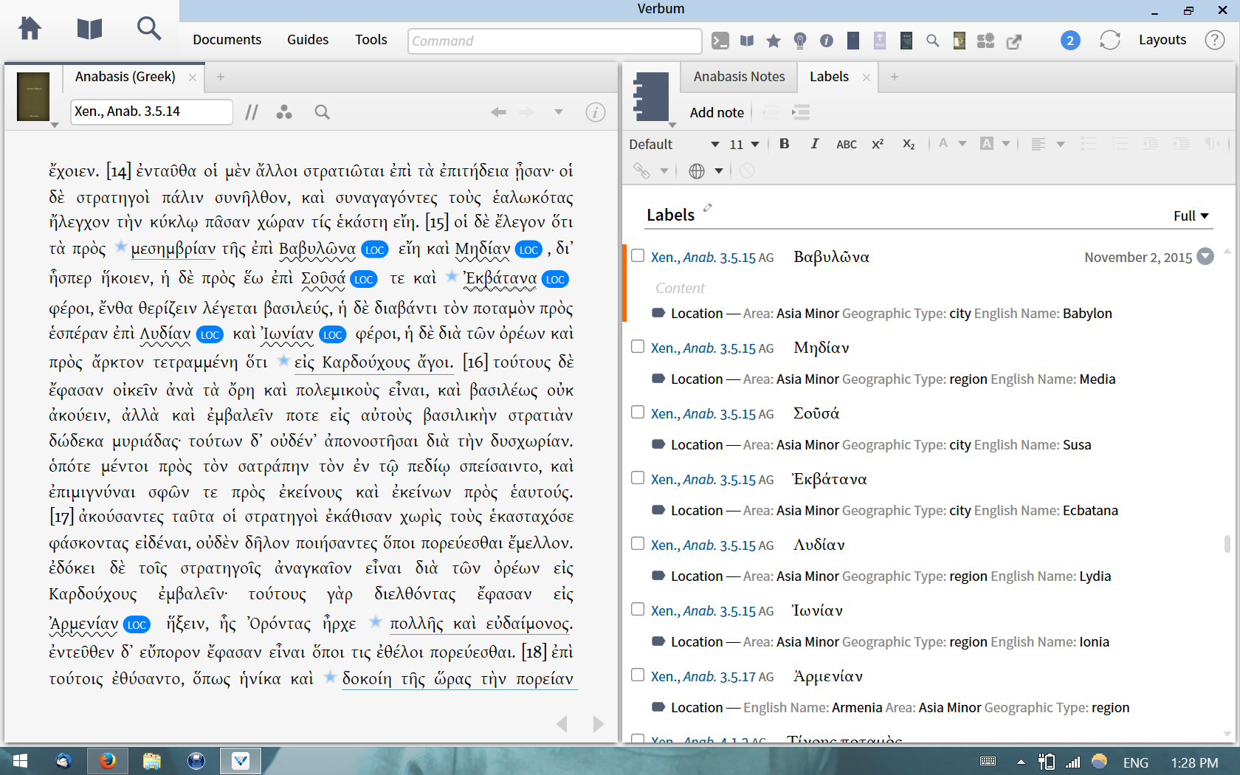Open the Documents menu
Screen dimensions: 1240x775
pos(227,40)
